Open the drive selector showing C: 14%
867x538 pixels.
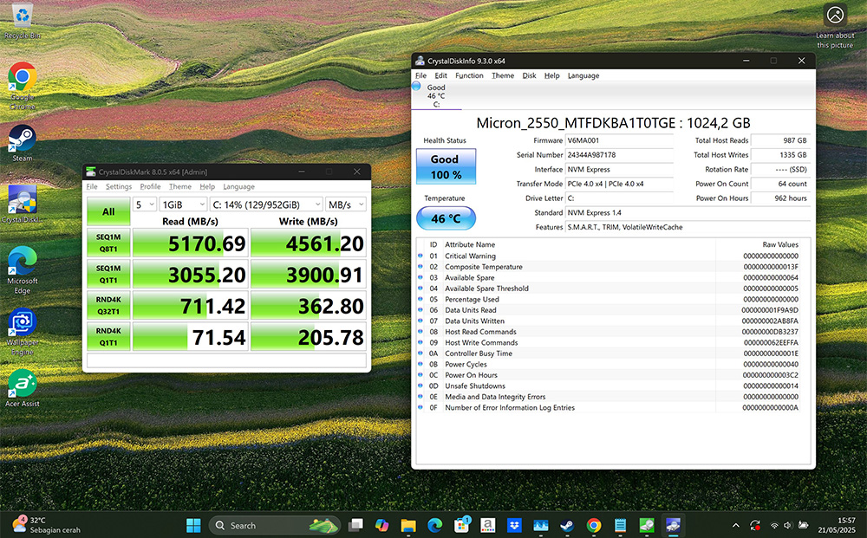click(264, 204)
